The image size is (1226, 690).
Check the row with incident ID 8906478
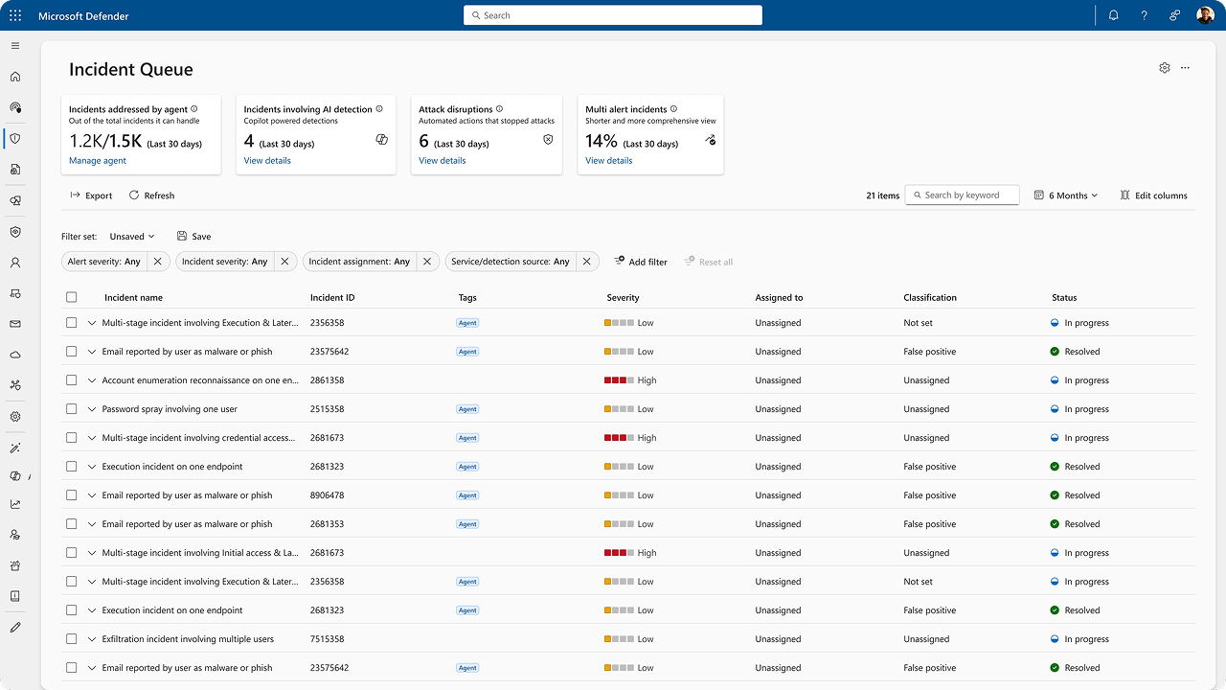point(71,495)
